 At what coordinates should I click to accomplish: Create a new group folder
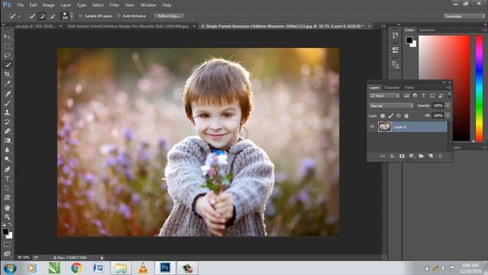coord(421,156)
